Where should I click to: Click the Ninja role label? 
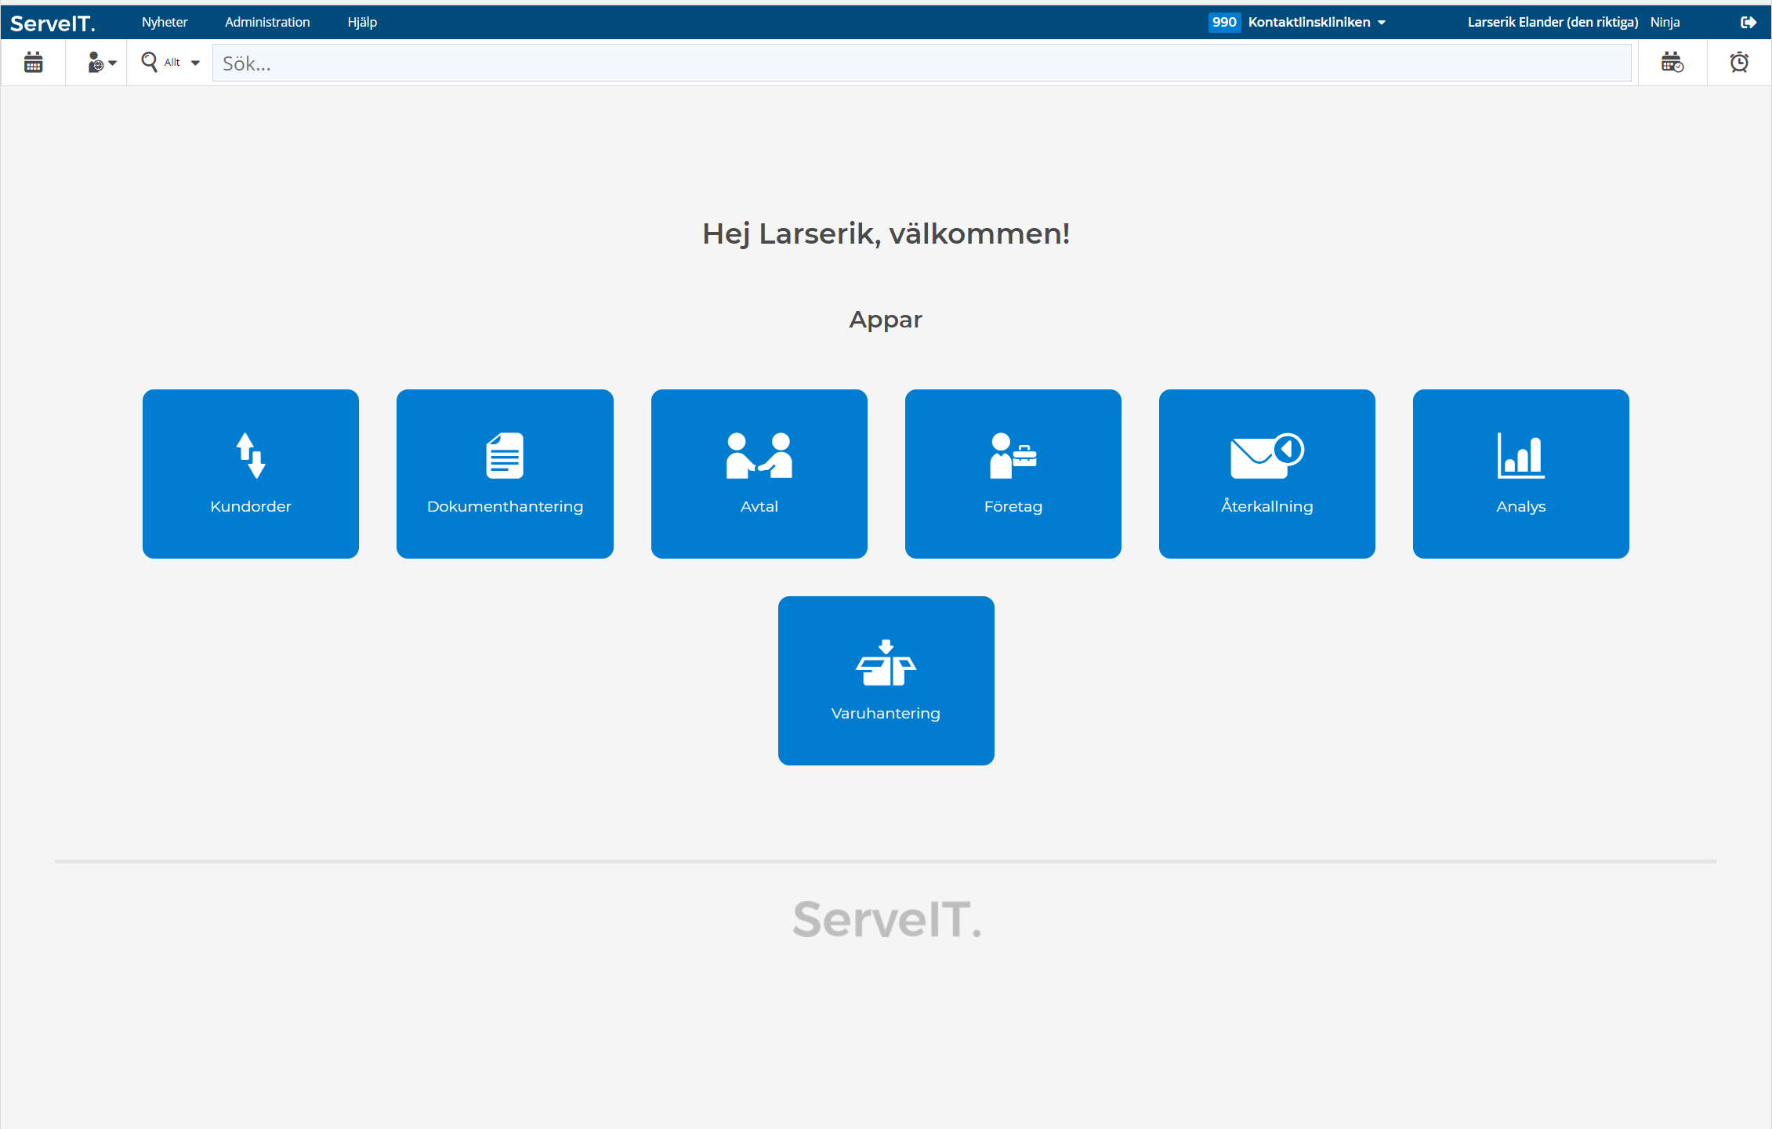pyautogui.click(x=1665, y=22)
